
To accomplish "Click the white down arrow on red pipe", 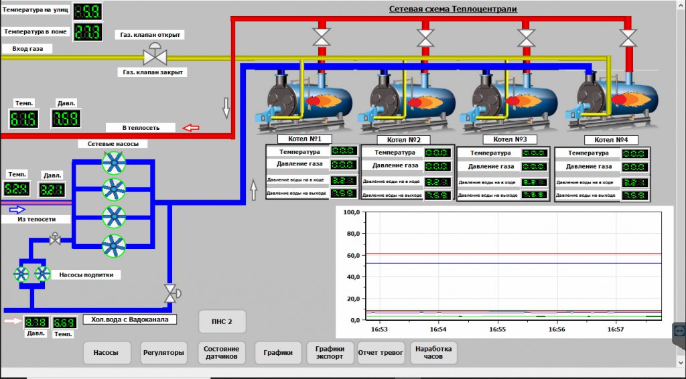I will [x=226, y=108].
